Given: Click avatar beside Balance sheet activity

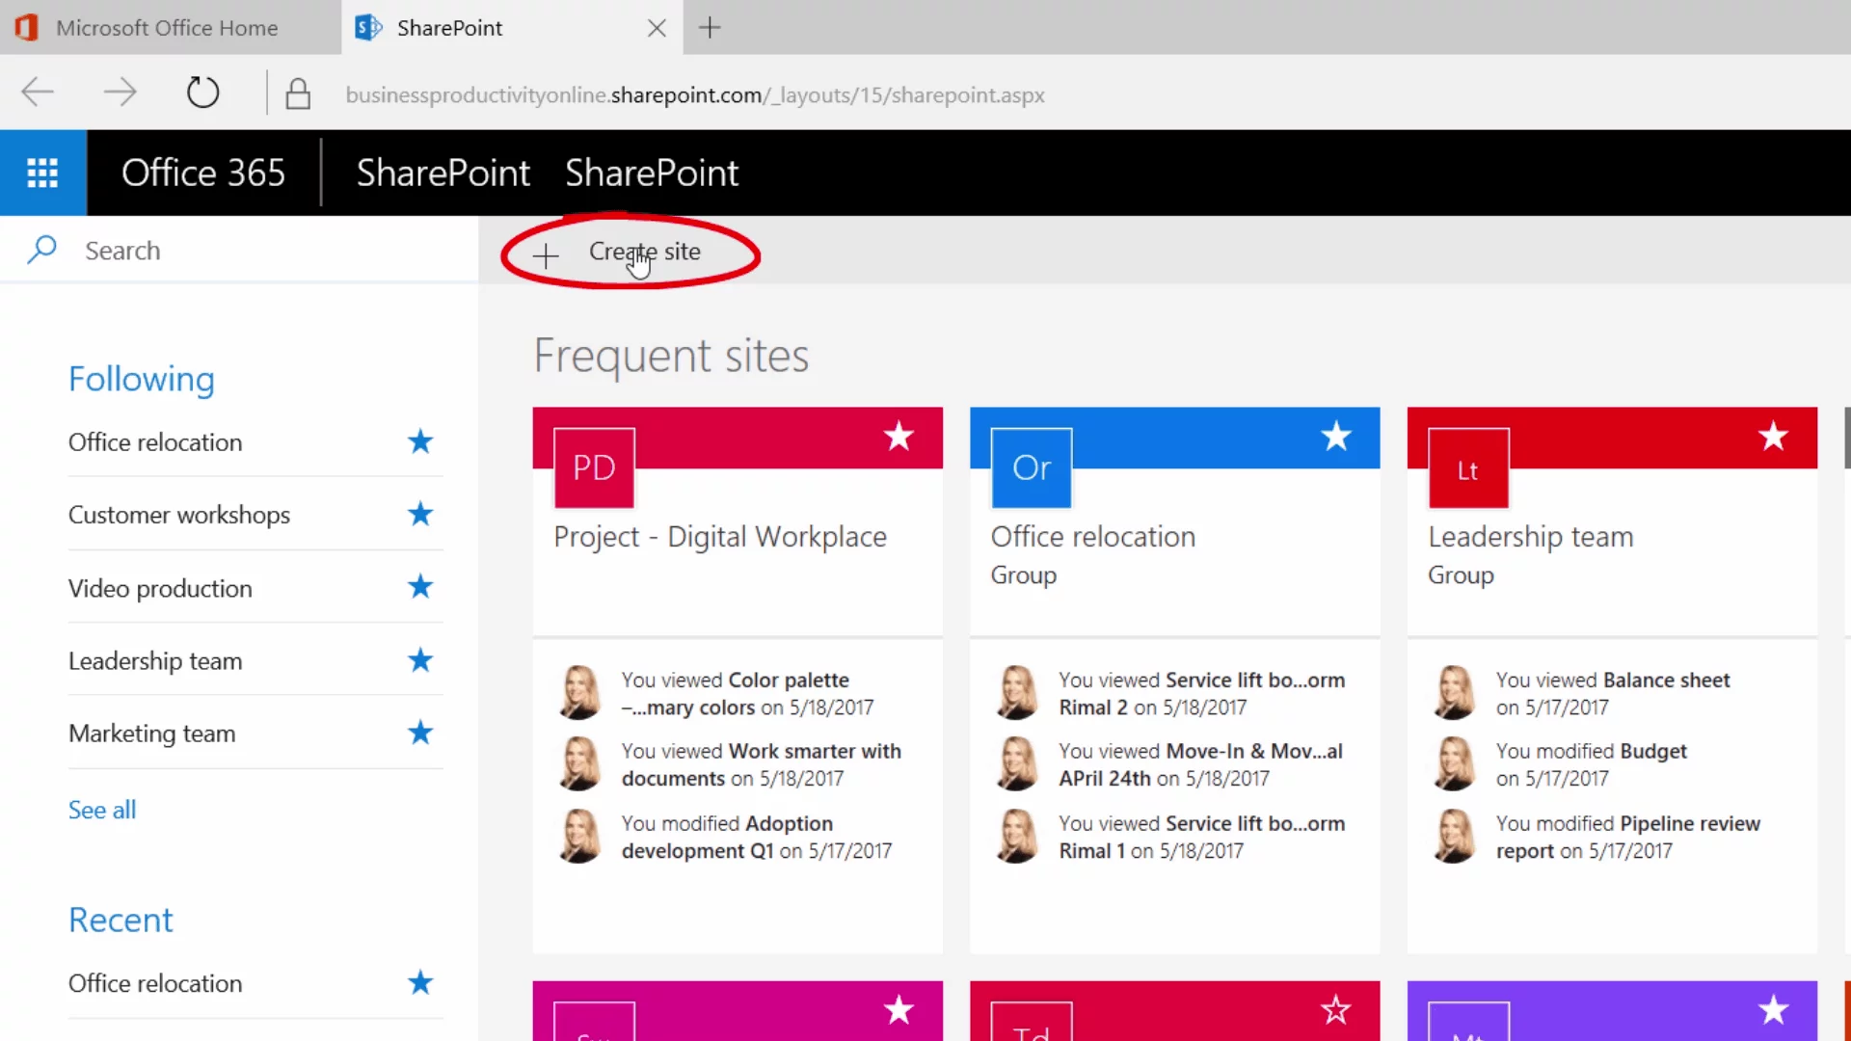Looking at the screenshot, I should tap(1455, 692).
